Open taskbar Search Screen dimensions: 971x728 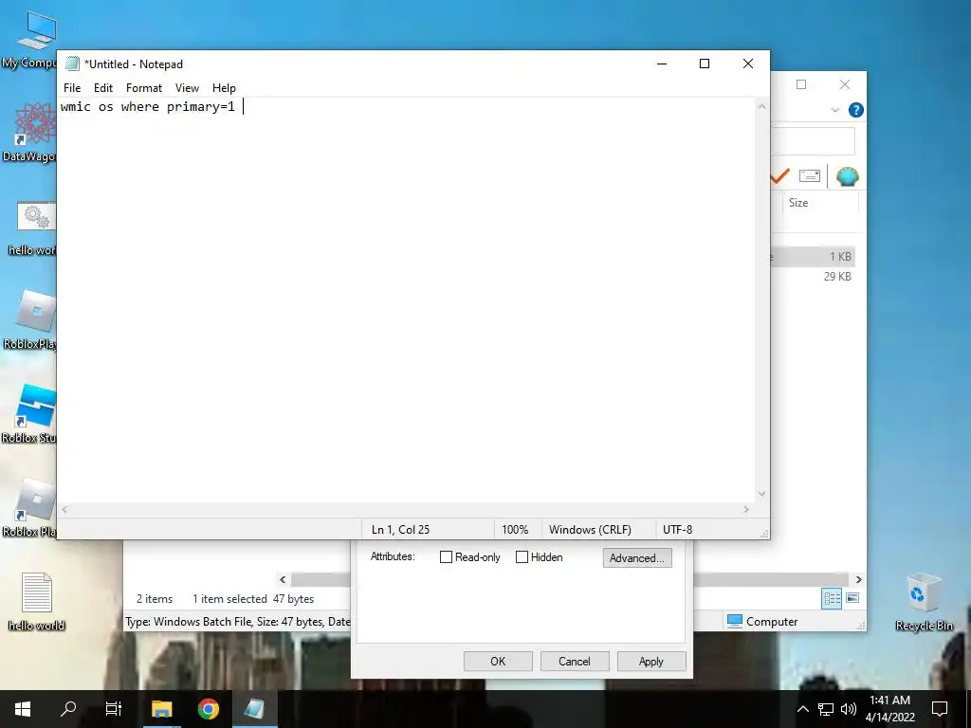tap(68, 709)
